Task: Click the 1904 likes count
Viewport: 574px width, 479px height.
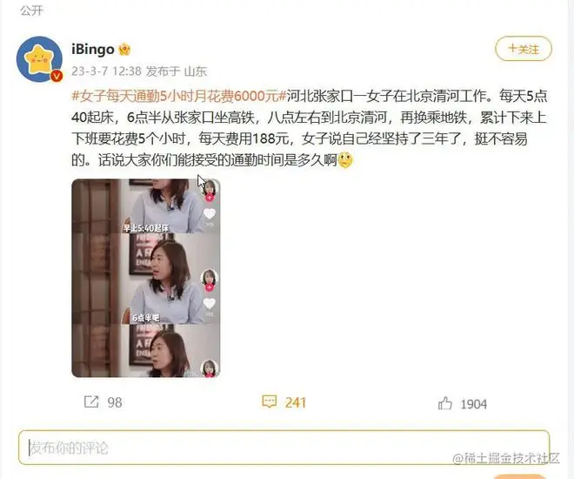Action: click(x=474, y=404)
